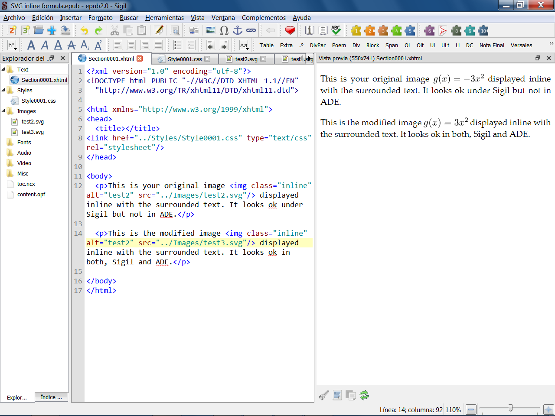Open the Aa change case dropdown

pos(244,45)
